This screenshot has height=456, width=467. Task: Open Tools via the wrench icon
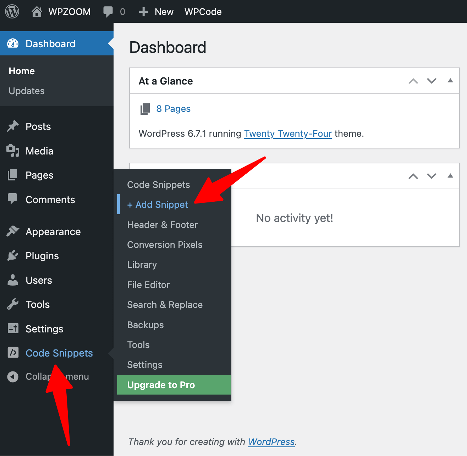point(13,304)
